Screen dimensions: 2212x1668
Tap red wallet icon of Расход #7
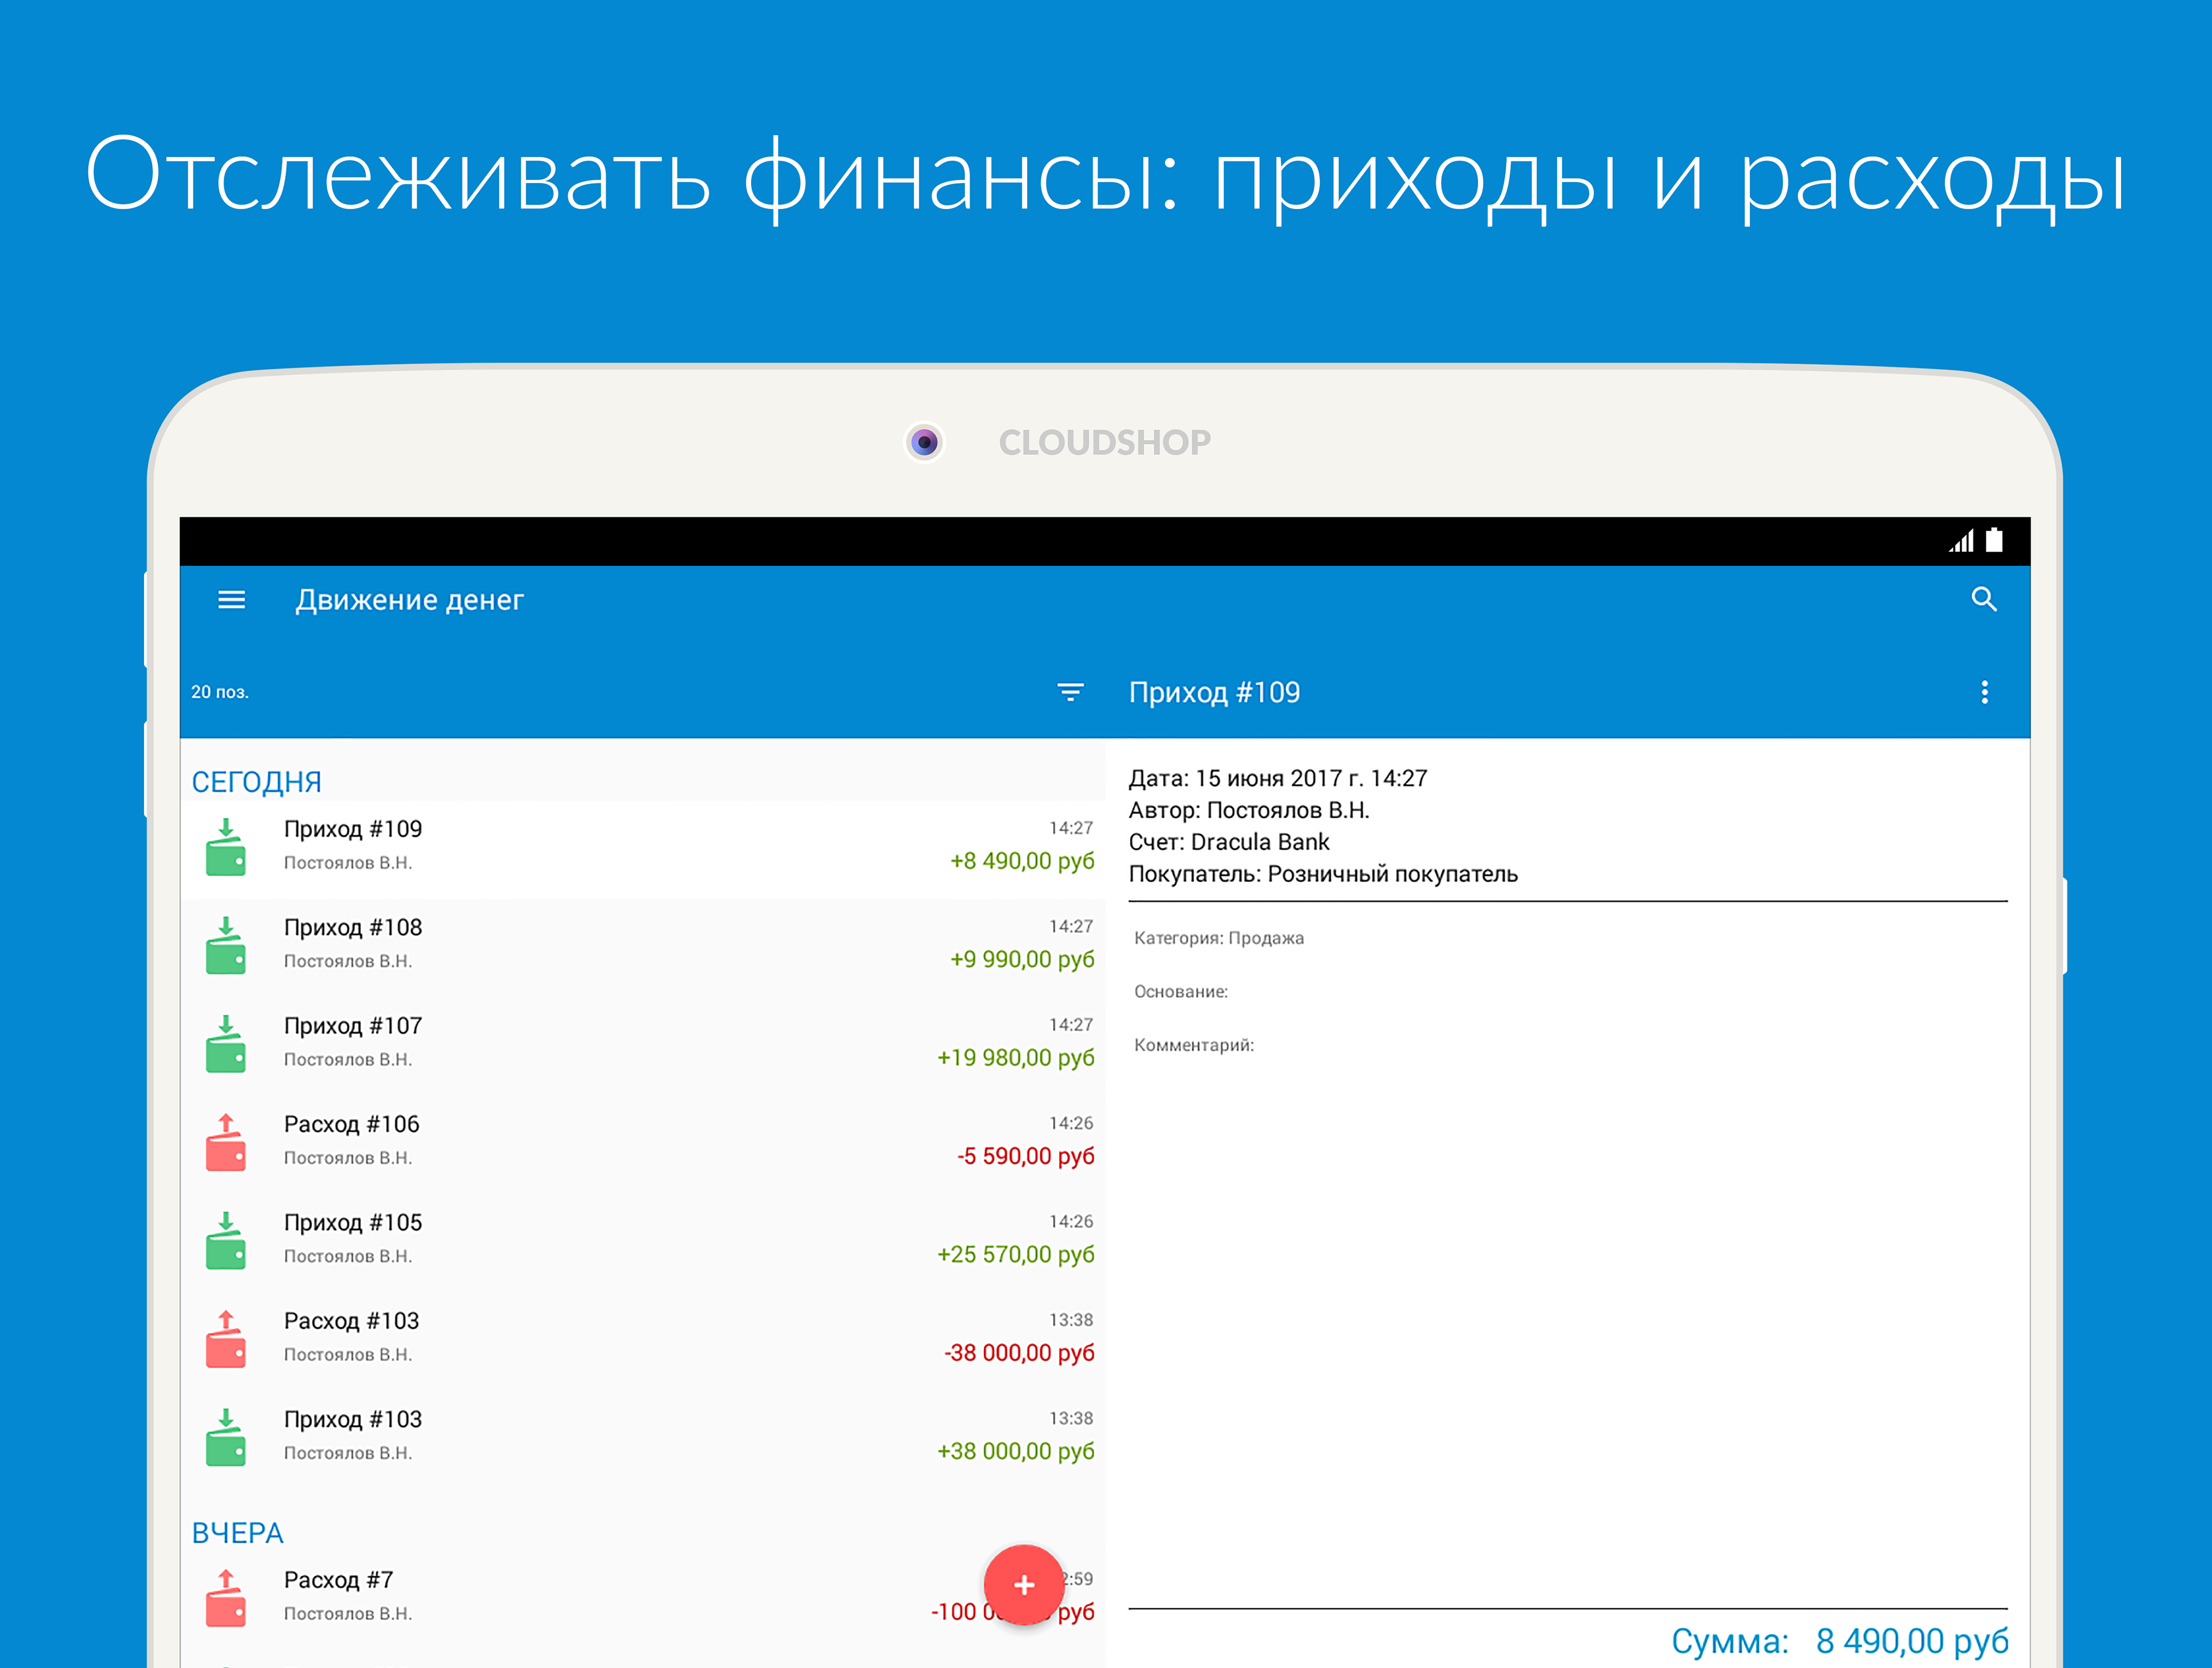click(226, 1598)
